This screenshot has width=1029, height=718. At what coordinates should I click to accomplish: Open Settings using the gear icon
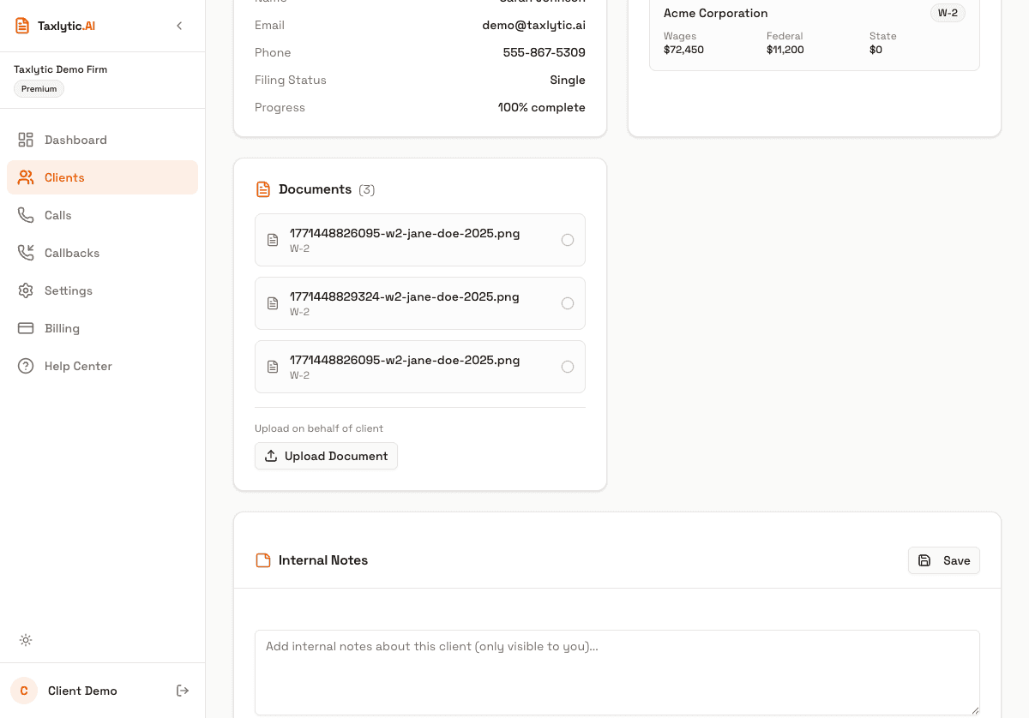(26, 290)
